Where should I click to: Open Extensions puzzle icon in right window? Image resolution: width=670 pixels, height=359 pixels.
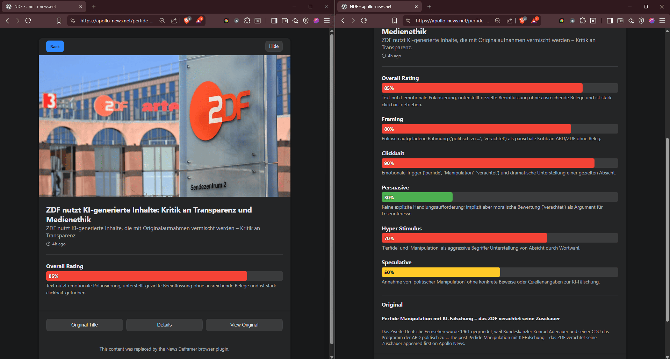pos(583,21)
